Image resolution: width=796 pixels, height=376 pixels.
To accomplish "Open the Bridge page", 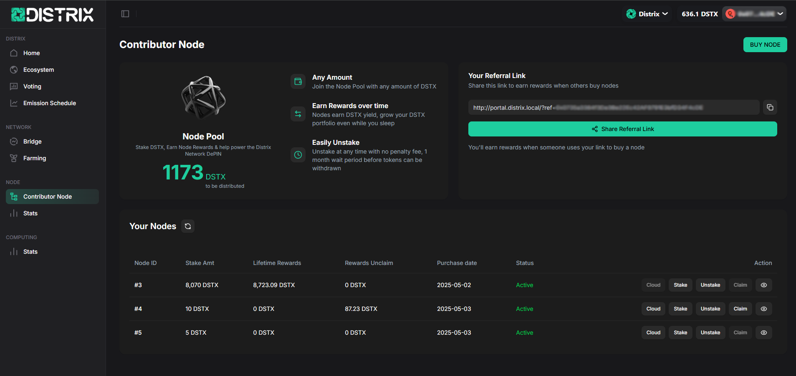I will coord(52,141).
